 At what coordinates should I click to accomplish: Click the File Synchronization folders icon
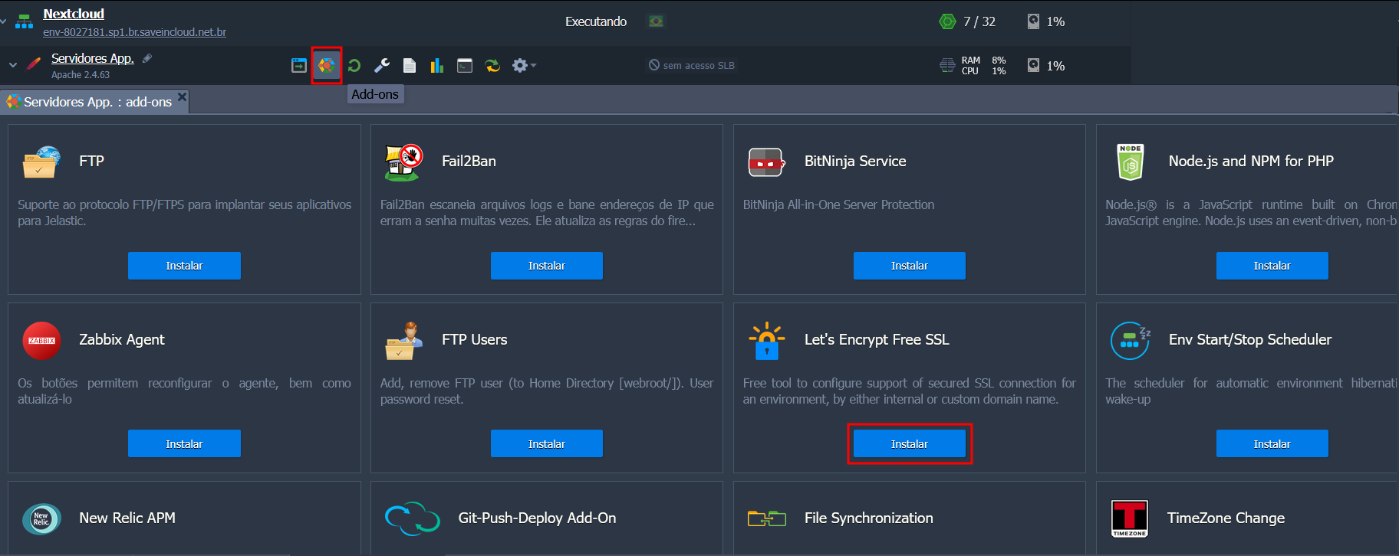[766, 518]
